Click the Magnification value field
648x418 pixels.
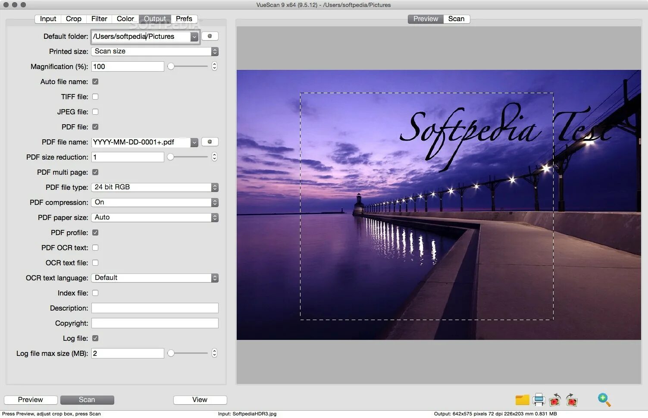click(x=128, y=66)
